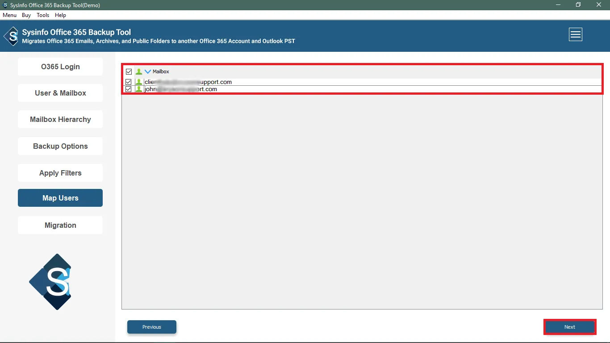This screenshot has width=610, height=343.
Task: Open the hamburger menu icon in header
Action: coord(576,34)
